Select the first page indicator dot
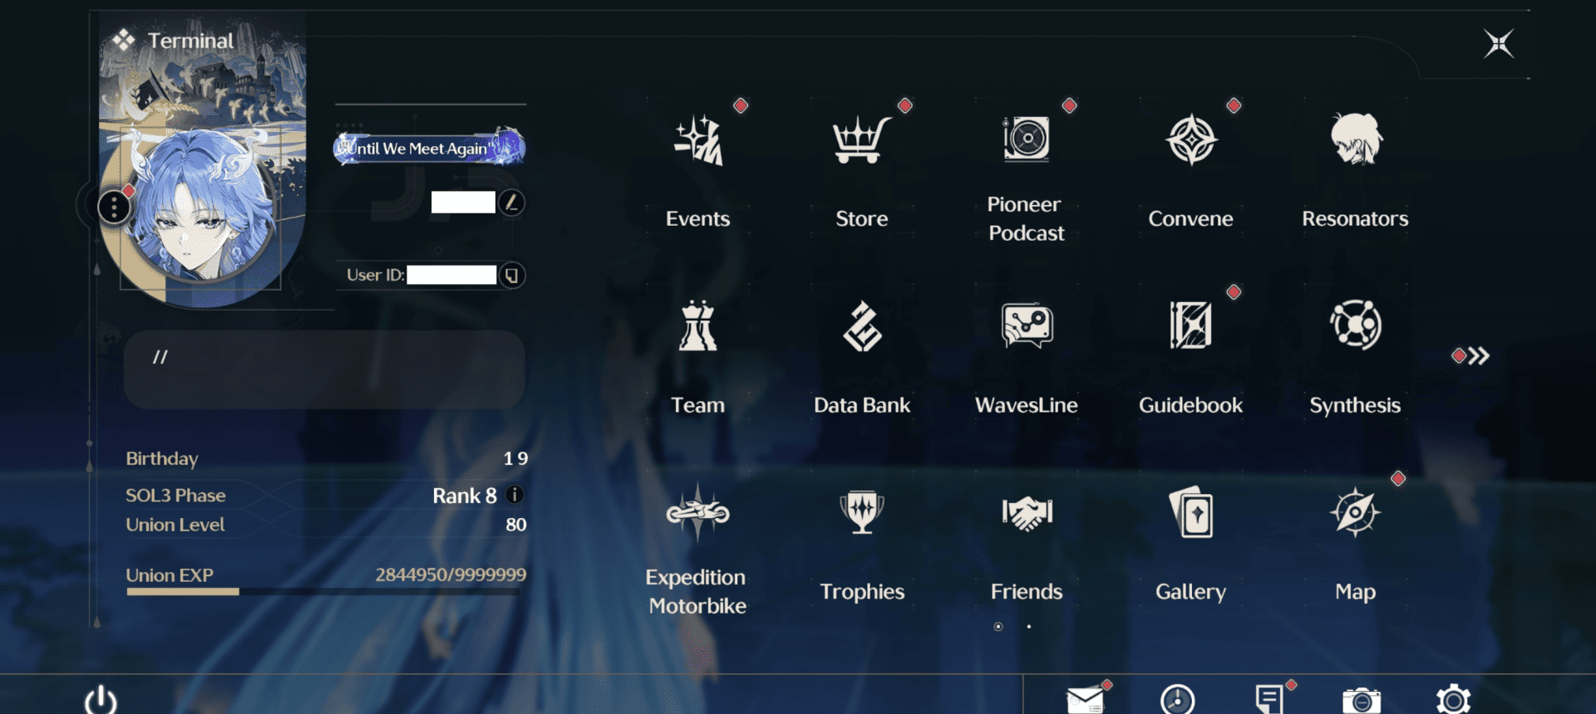The image size is (1596, 714). click(x=998, y=627)
